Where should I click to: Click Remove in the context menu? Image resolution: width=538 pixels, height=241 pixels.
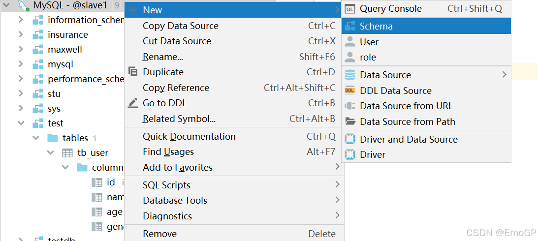(159, 234)
